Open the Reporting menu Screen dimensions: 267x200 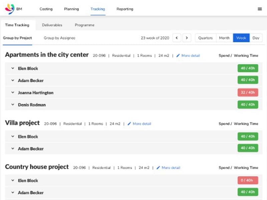[125, 9]
